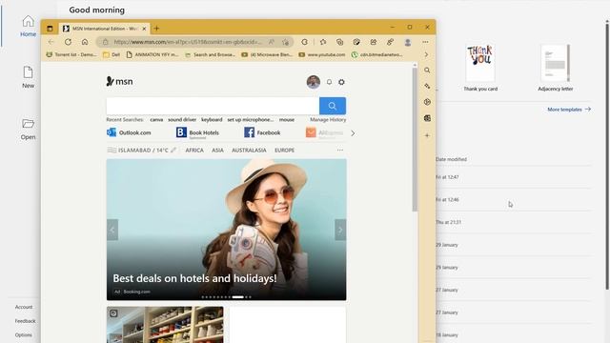Select the Adjacency letter template in Word
This screenshot has width=610, height=343.
coord(555,68)
